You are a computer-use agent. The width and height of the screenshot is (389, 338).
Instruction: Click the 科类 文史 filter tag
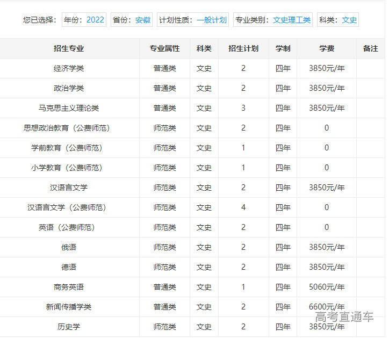pyautogui.click(x=338, y=20)
